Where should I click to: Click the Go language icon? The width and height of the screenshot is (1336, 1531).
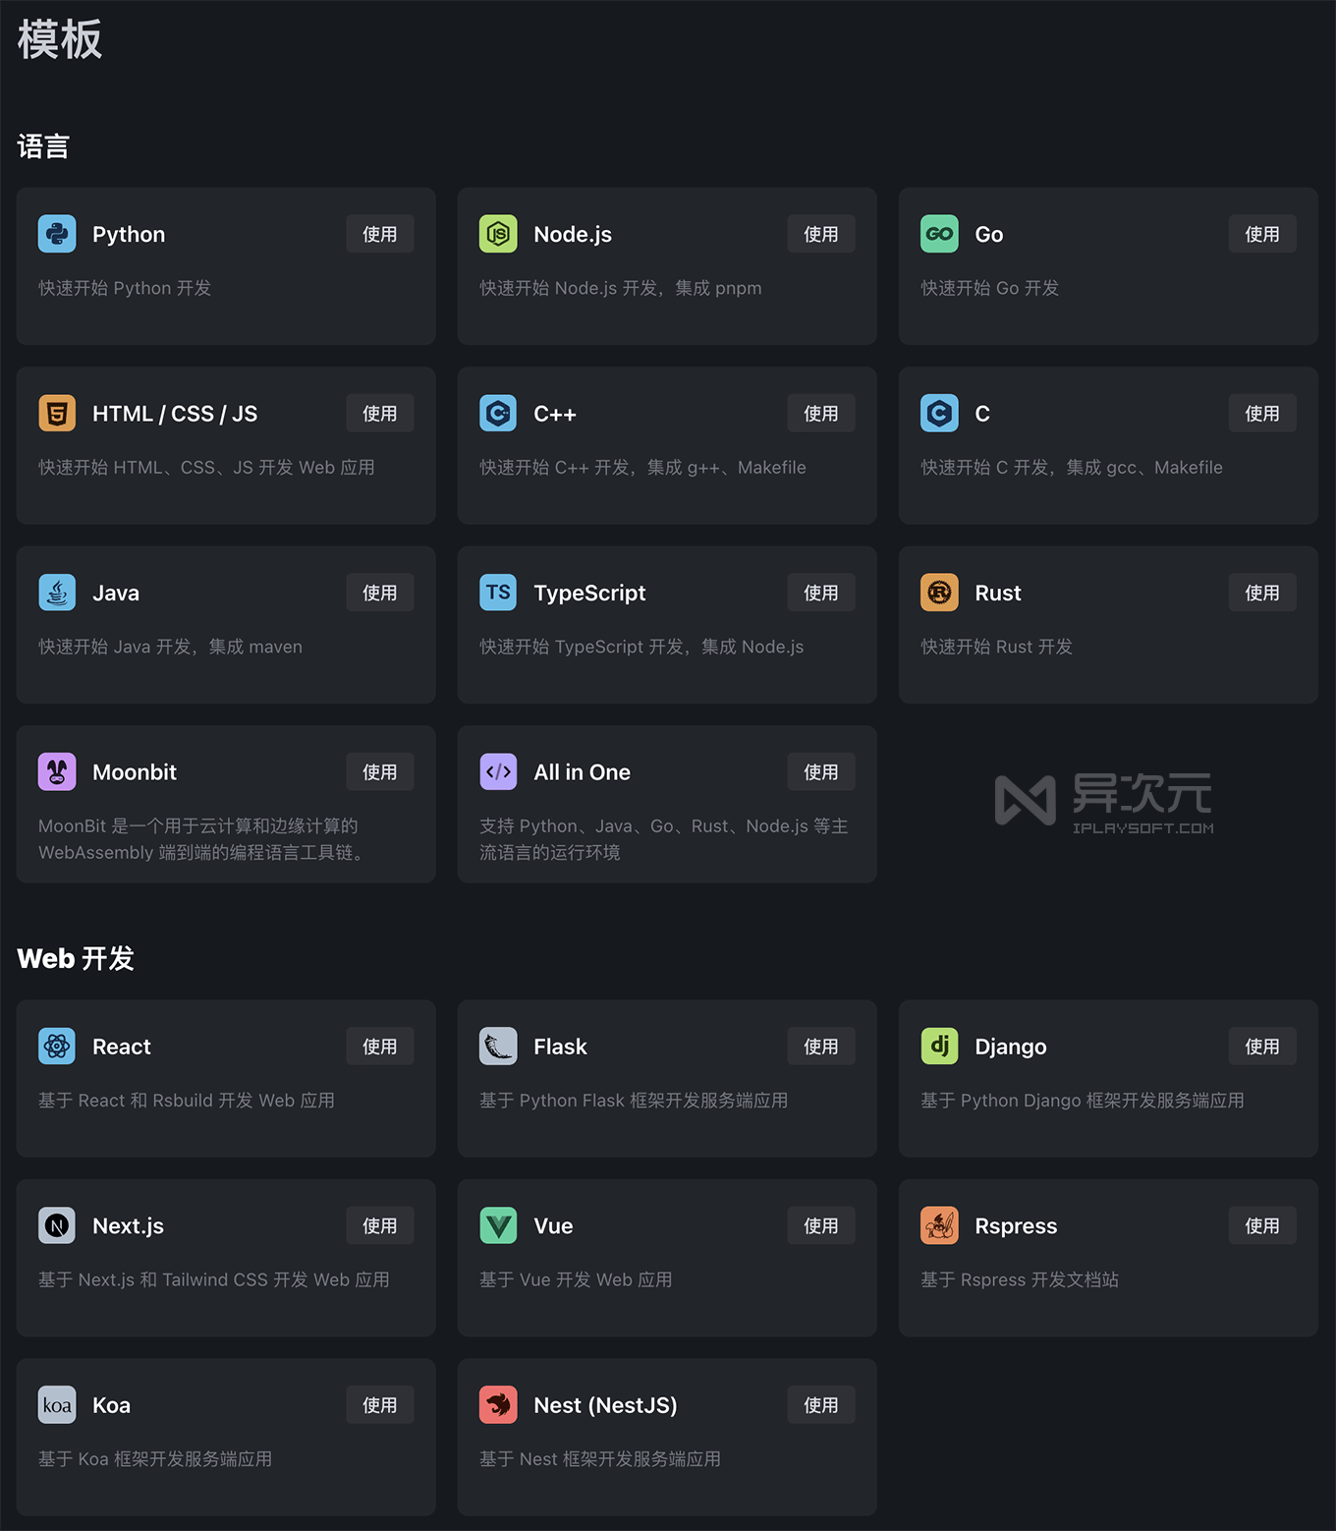click(x=939, y=234)
